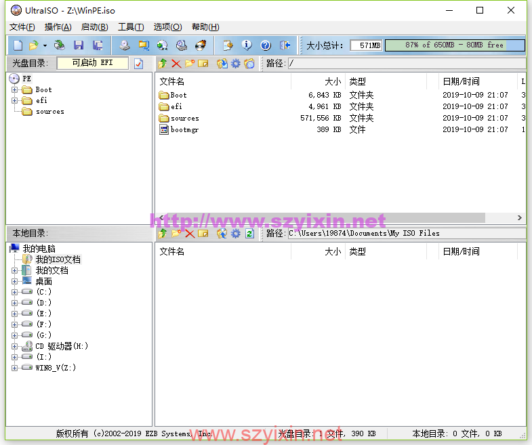The height and width of the screenshot is (445, 532).
Task: Click the hide/show local explorer icon
Action: 249,64
